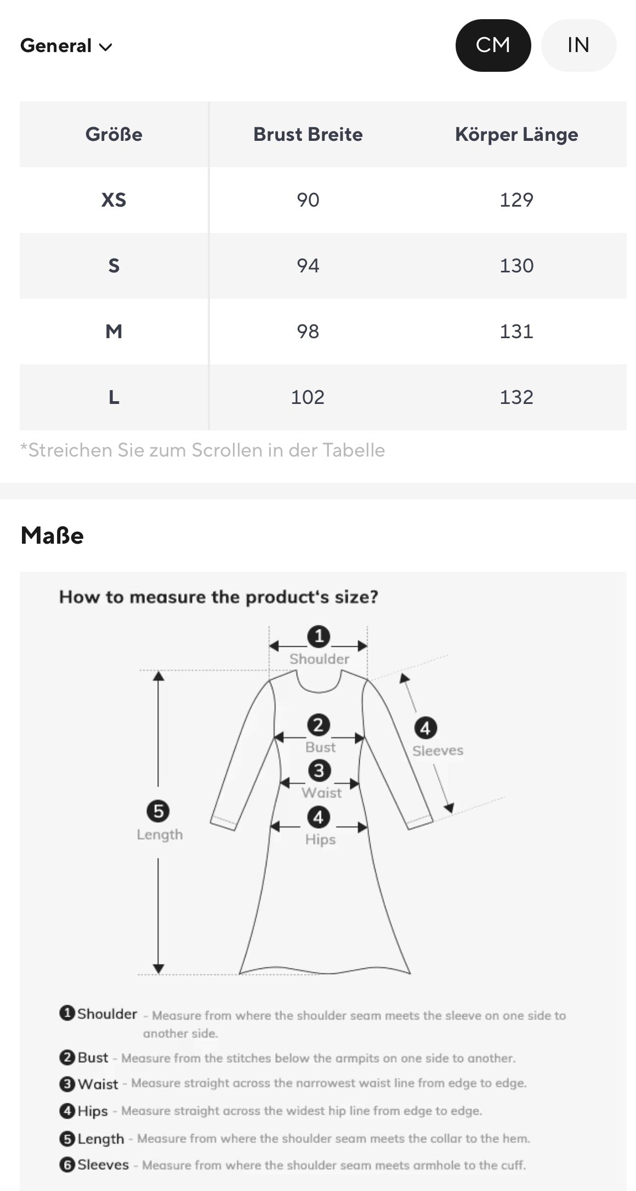
Task: Expand the General dropdown
Action: coord(66,46)
